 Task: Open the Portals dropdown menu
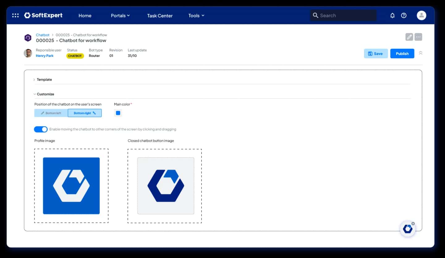point(120,15)
